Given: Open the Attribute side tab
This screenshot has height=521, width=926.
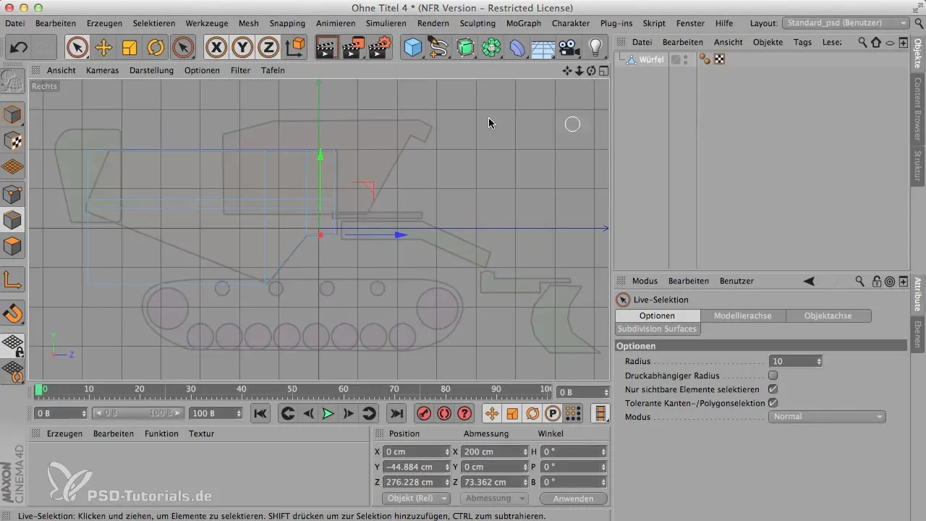Looking at the screenshot, I should click(918, 293).
